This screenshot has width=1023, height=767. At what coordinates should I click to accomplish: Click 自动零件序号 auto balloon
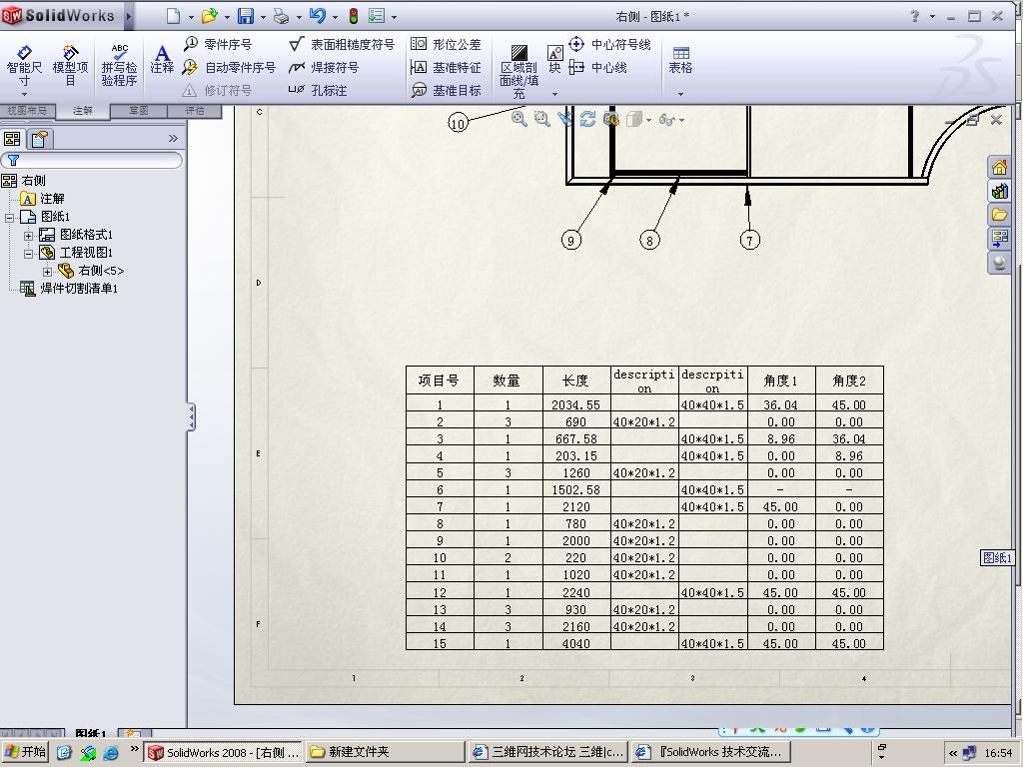click(229, 67)
